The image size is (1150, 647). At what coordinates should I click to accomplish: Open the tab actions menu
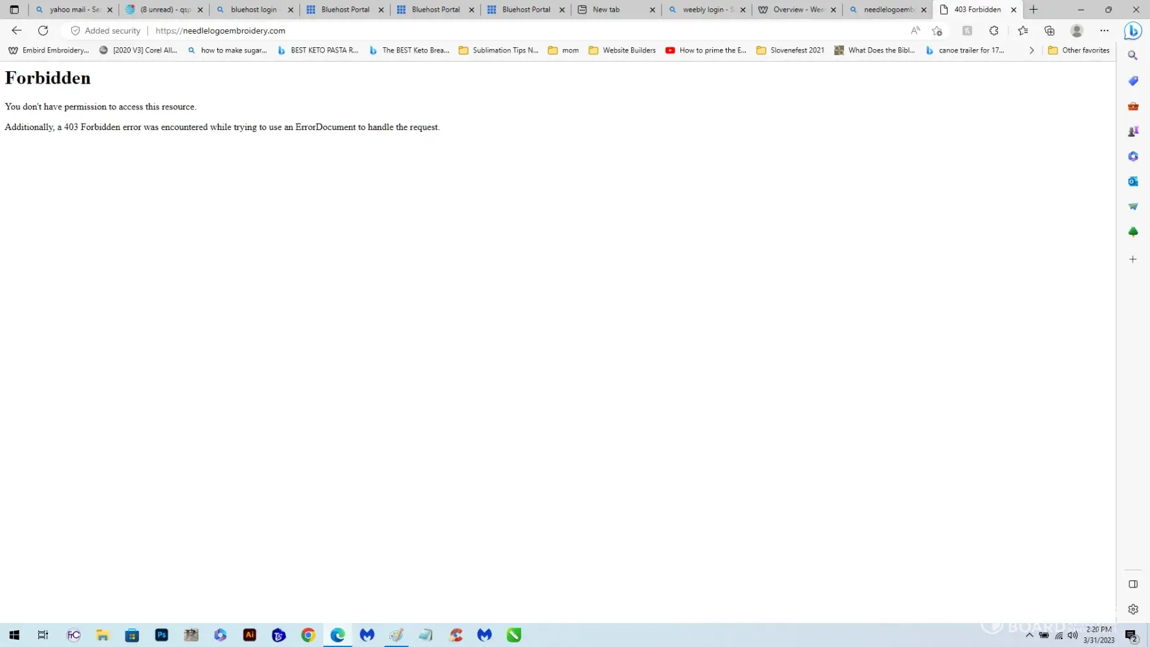(14, 10)
